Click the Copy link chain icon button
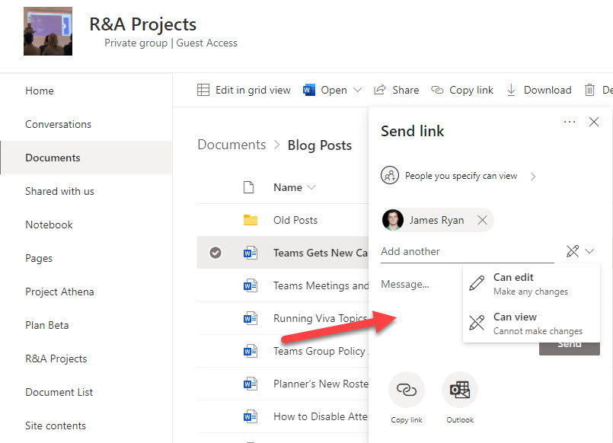The image size is (613, 443). [407, 390]
